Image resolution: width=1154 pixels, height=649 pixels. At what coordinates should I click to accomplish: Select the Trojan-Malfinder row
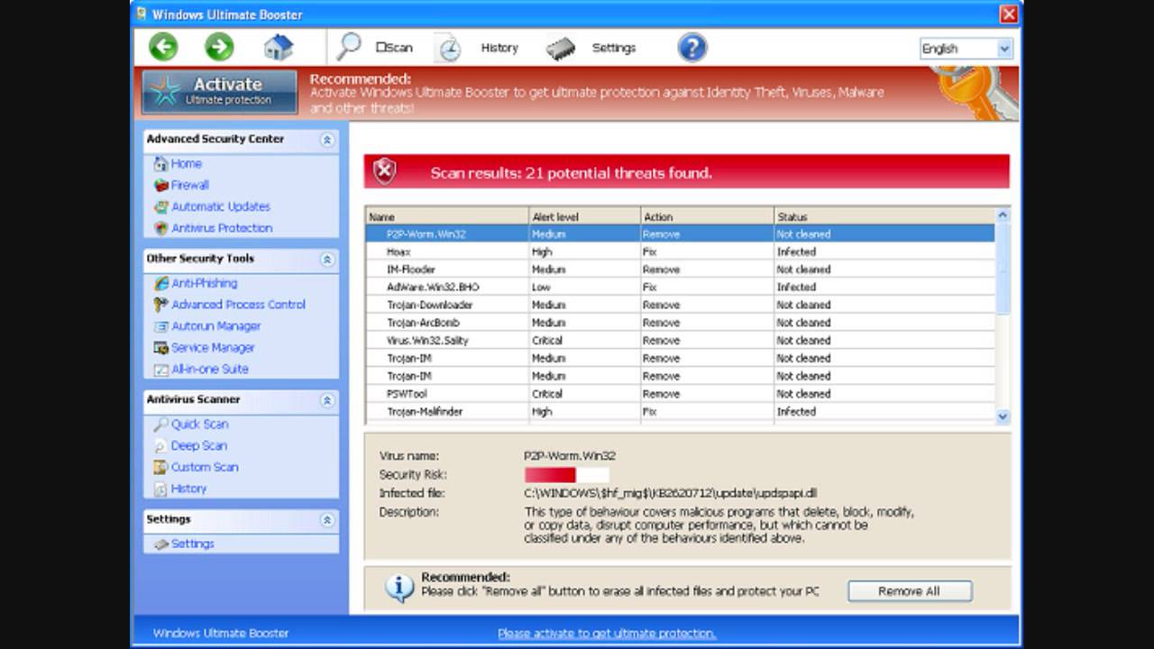[x=680, y=412]
